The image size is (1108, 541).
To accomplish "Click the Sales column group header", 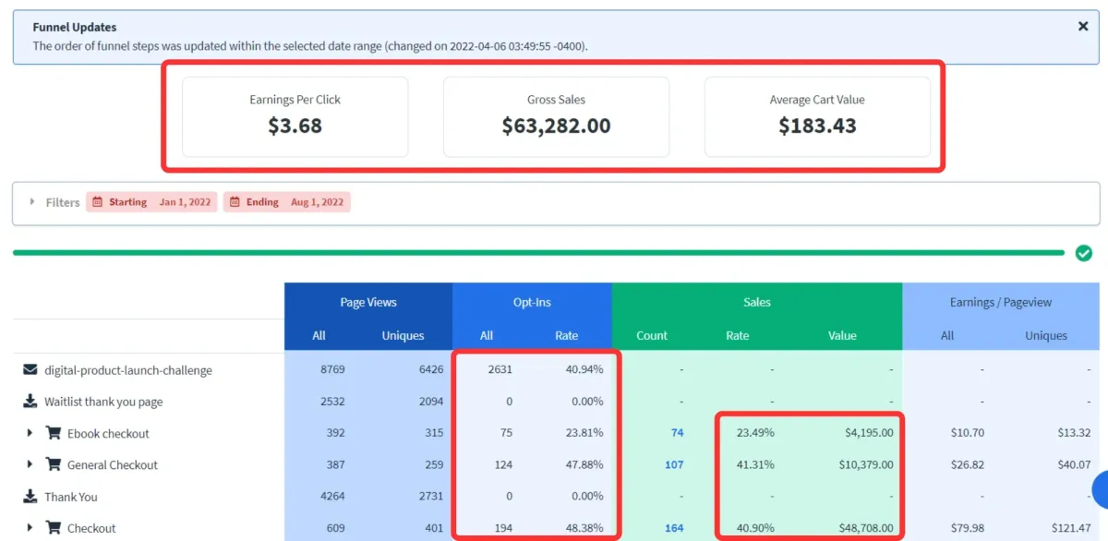I will (x=757, y=302).
